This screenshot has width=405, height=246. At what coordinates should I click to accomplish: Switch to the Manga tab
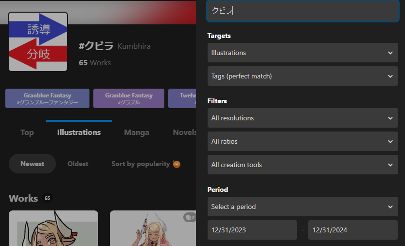pos(137,132)
